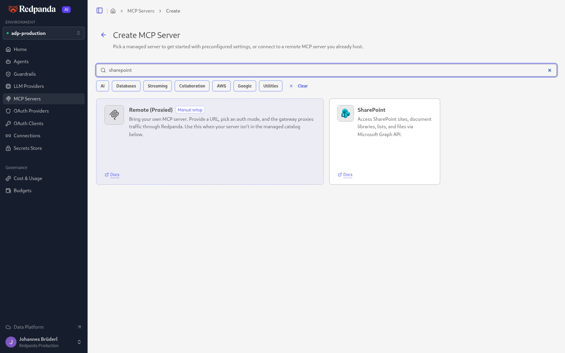Image resolution: width=565 pixels, height=353 pixels.
Task: Go to MCP Servers breadcrumb
Action: click(141, 11)
